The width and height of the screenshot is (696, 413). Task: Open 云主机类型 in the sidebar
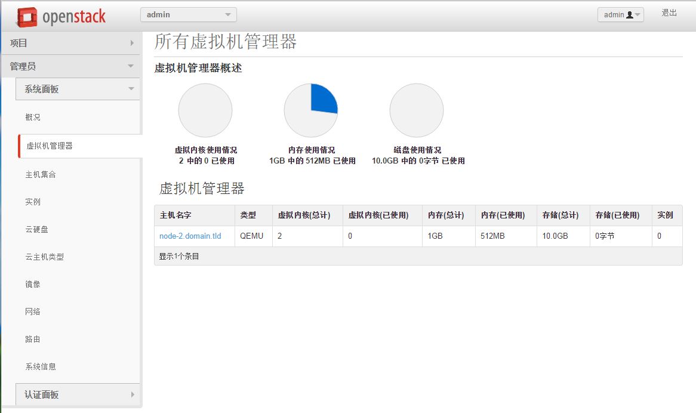pos(44,257)
